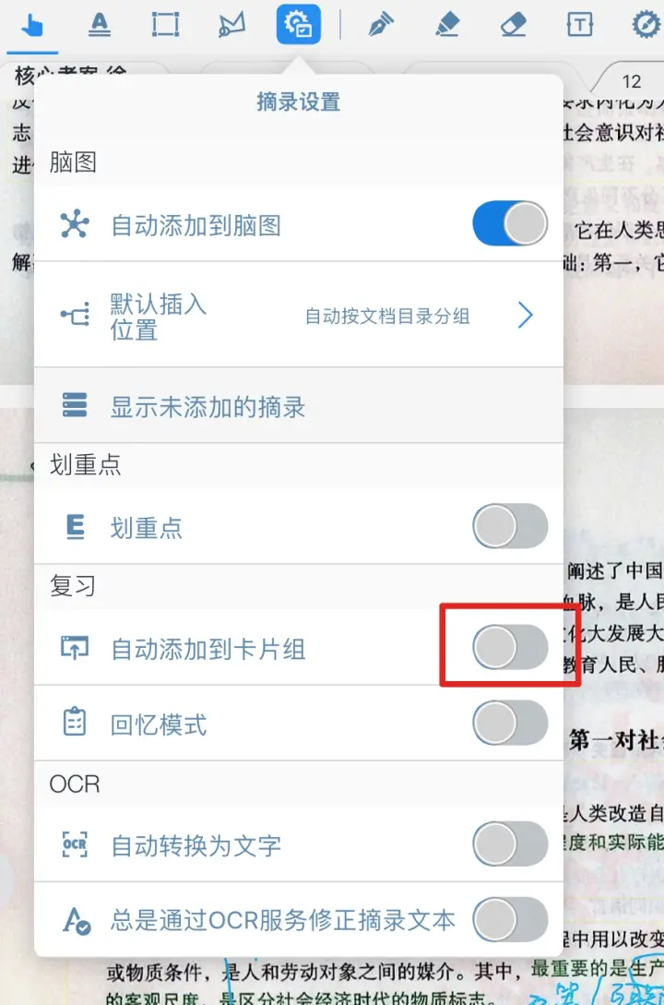
Task: Close the excerpt settings gear icon
Action: click(299, 24)
